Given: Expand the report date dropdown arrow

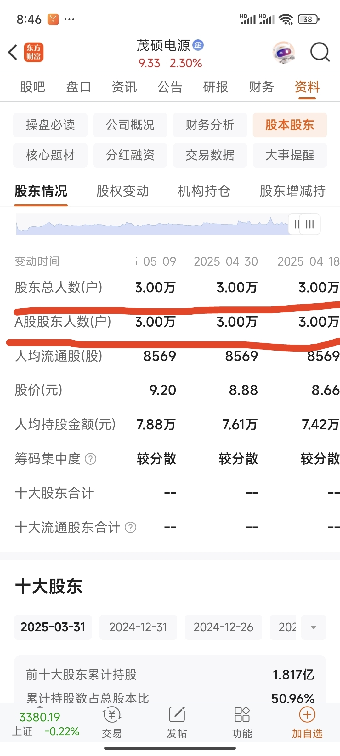Looking at the screenshot, I should [314, 627].
